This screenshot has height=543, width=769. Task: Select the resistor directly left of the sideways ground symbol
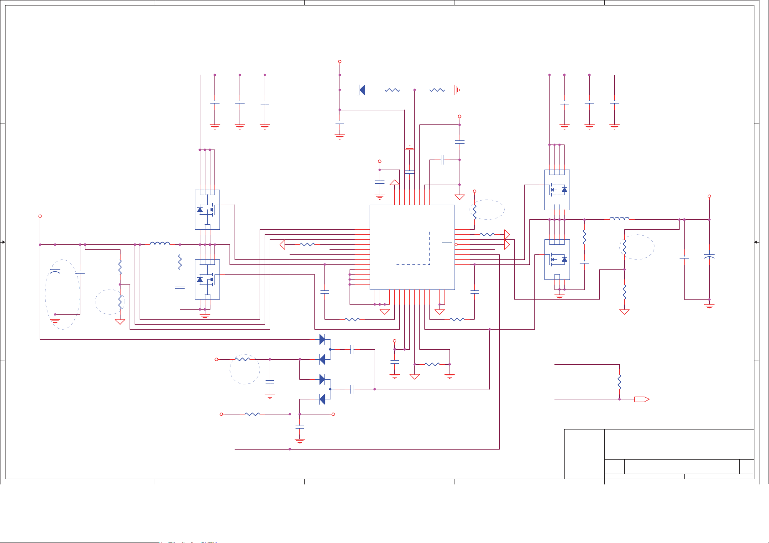pyautogui.click(x=437, y=90)
